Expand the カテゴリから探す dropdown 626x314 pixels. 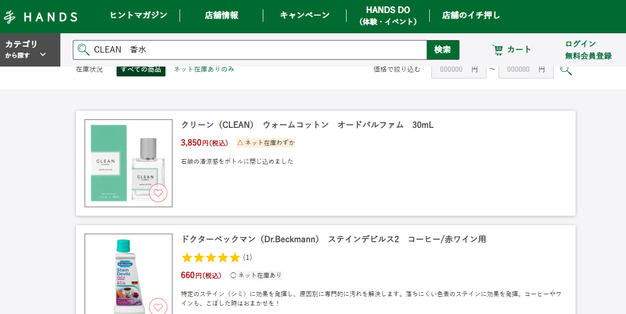(x=30, y=50)
